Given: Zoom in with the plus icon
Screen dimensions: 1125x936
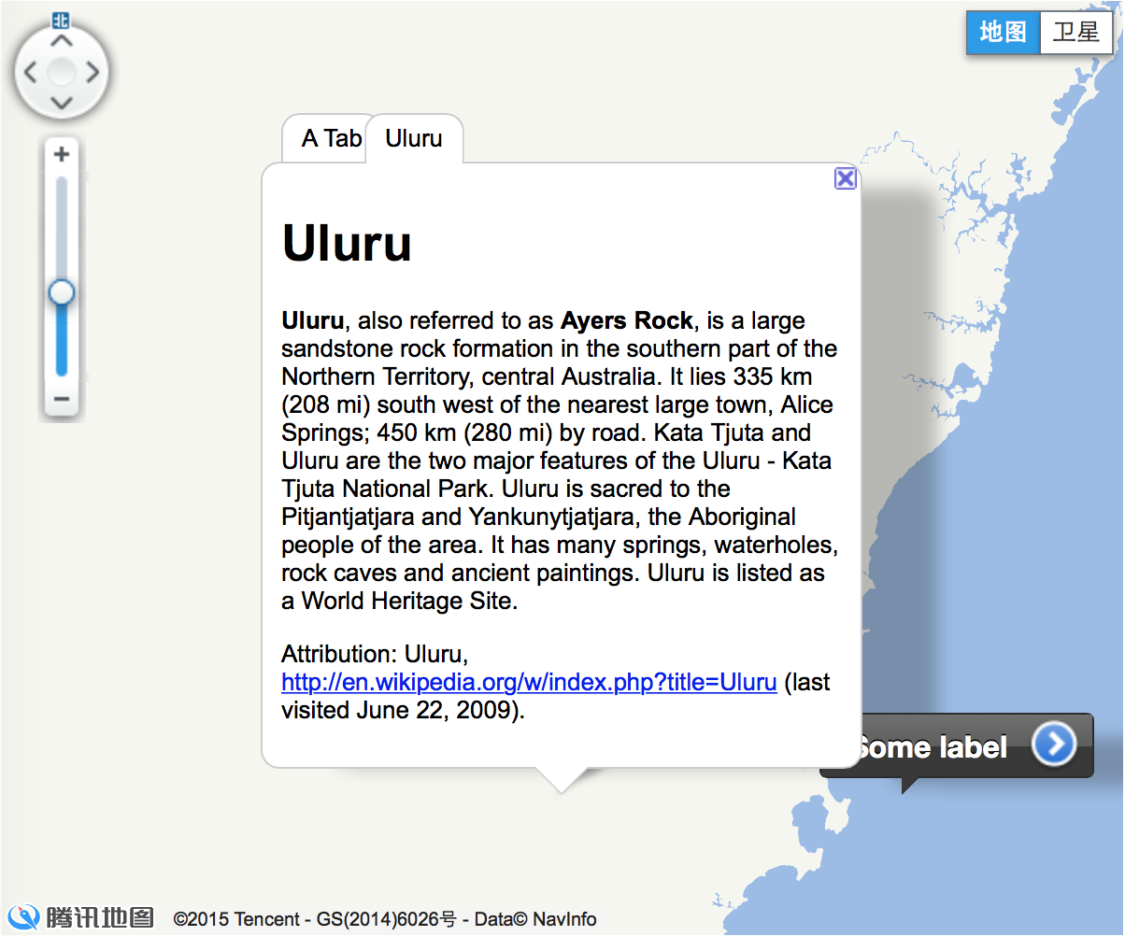Looking at the screenshot, I should (x=61, y=152).
